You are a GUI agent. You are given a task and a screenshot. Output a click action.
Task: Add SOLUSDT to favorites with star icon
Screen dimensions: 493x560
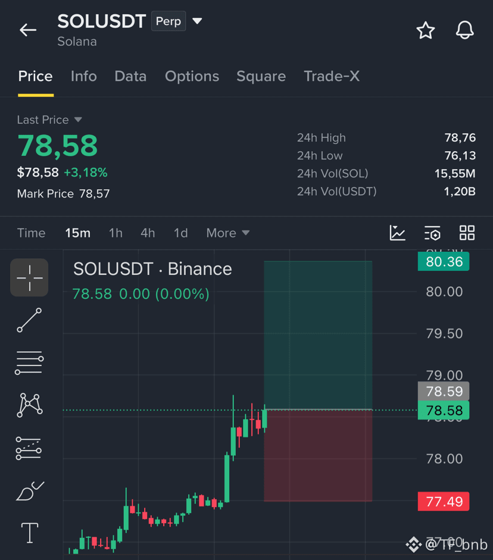point(426,30)
